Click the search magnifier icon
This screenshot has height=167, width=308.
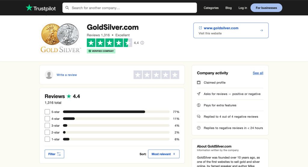67,8
